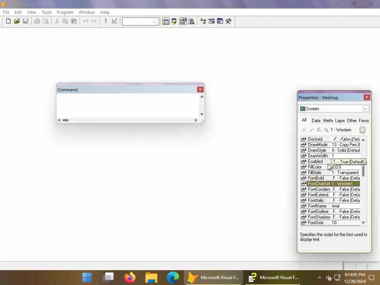Screen dimensions: 380x285
Task: Click the Open file toolbar icon
Action: tap(17, 21)
